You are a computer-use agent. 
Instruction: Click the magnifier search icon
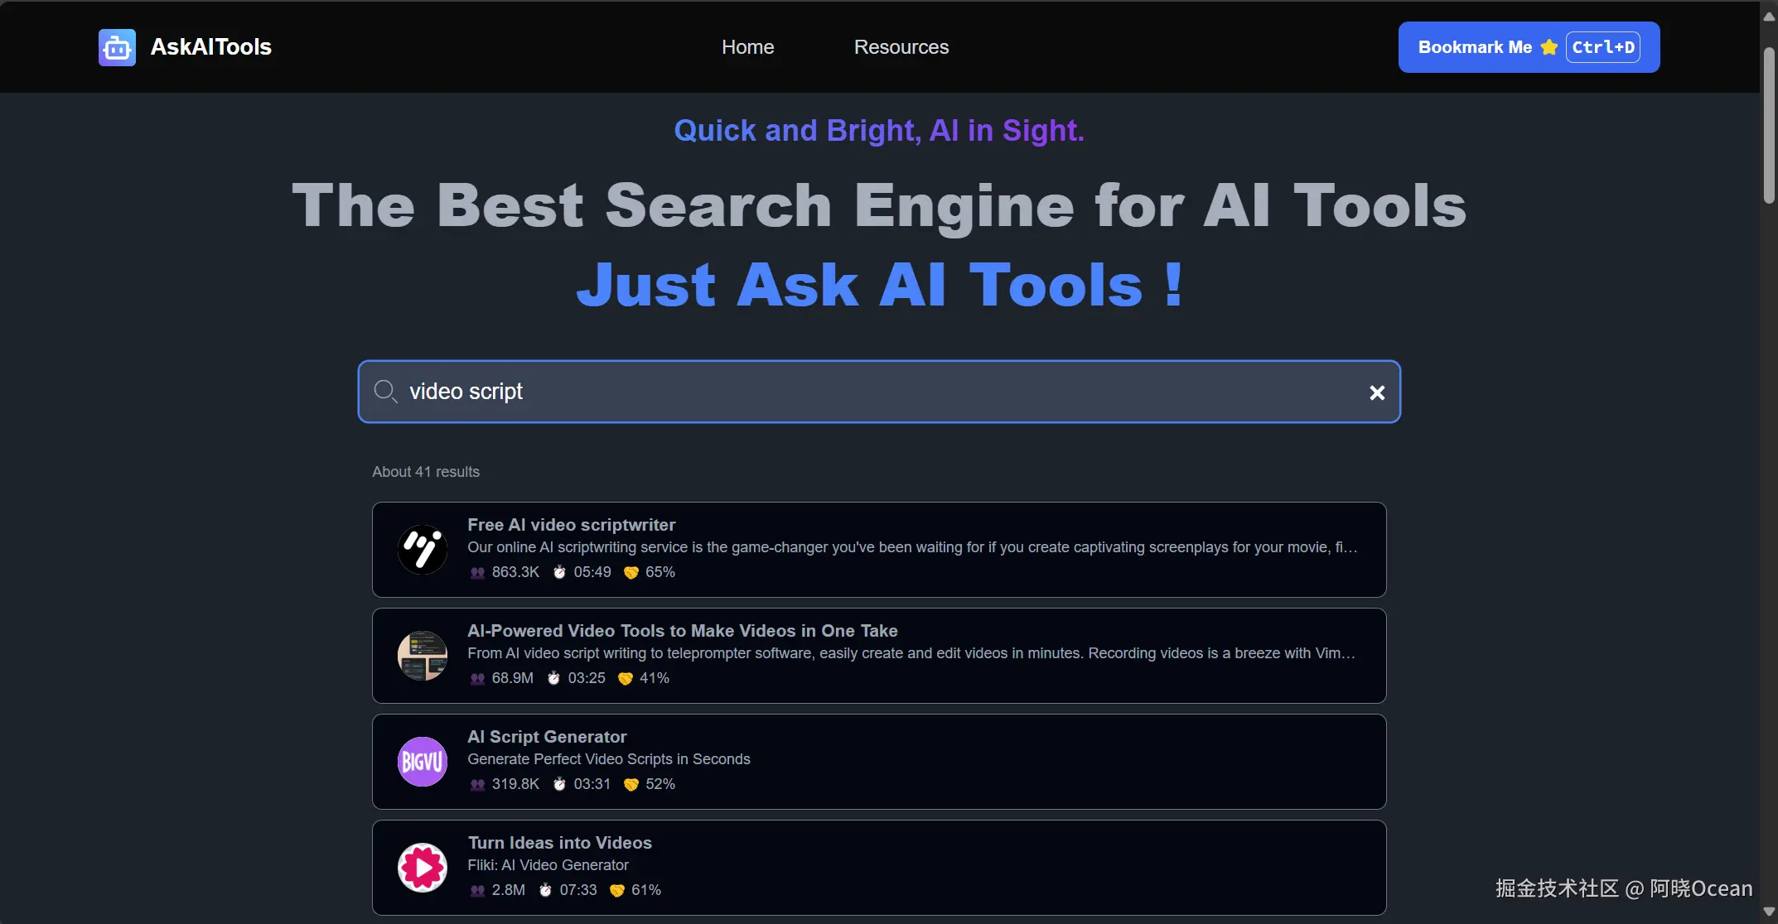click(x=385, y=391)
